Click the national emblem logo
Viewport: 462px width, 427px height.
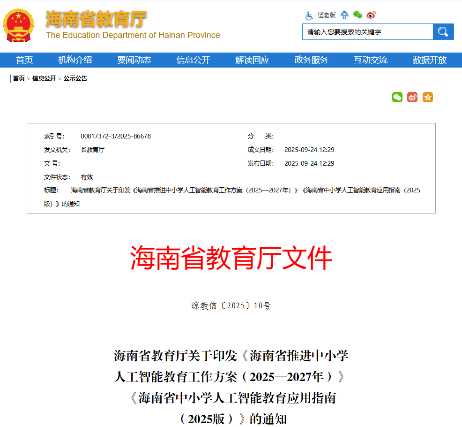coord(19,26)
